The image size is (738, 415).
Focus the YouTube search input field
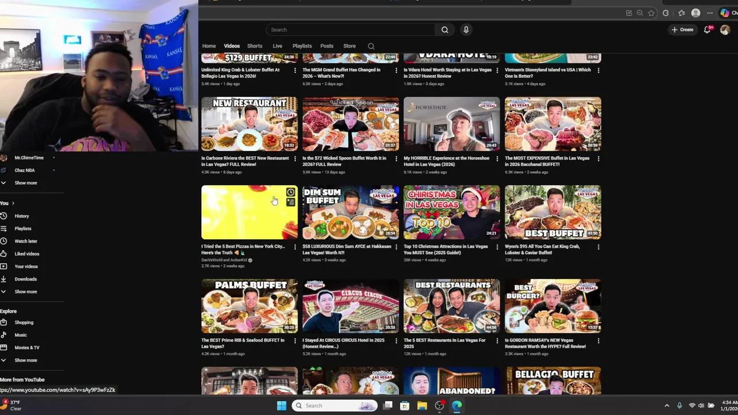(x=351, y=30)
